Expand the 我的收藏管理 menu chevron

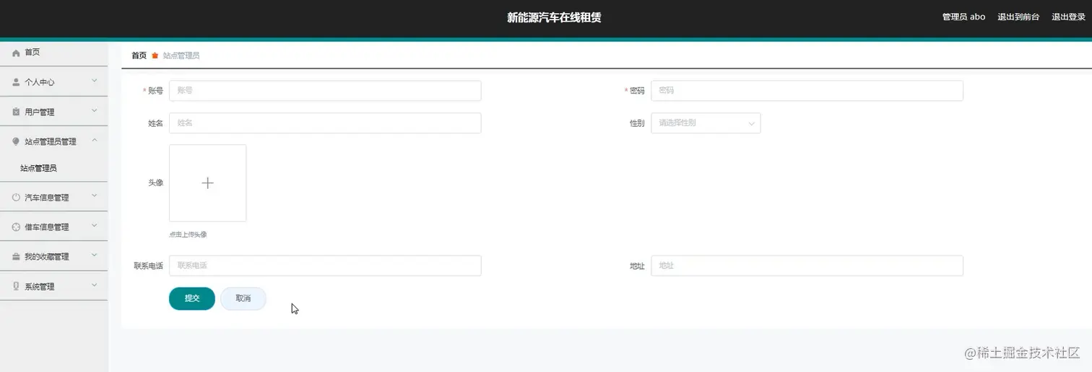coord(95,255)
